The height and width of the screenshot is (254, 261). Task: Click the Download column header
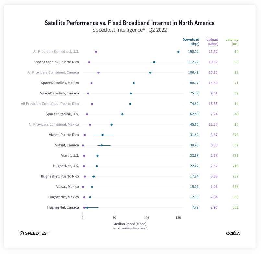coord(191,40)
